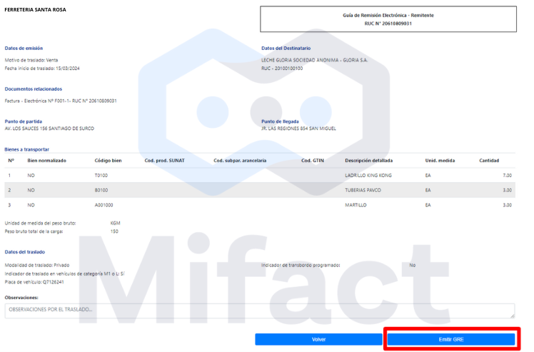
Task: Click the 'Unid. medida' column header
Action: (440, 161)
